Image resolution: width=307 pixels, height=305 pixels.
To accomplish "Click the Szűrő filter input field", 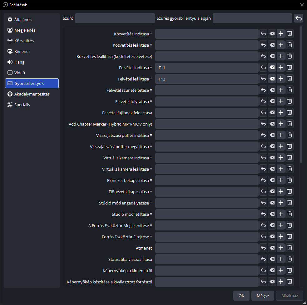I will pos(115,18).
